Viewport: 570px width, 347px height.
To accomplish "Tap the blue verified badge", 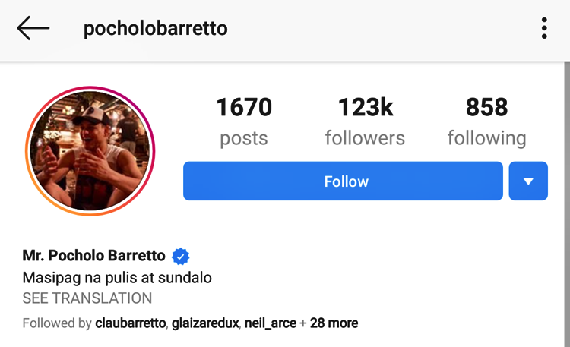I will click(x=180, y=256).
